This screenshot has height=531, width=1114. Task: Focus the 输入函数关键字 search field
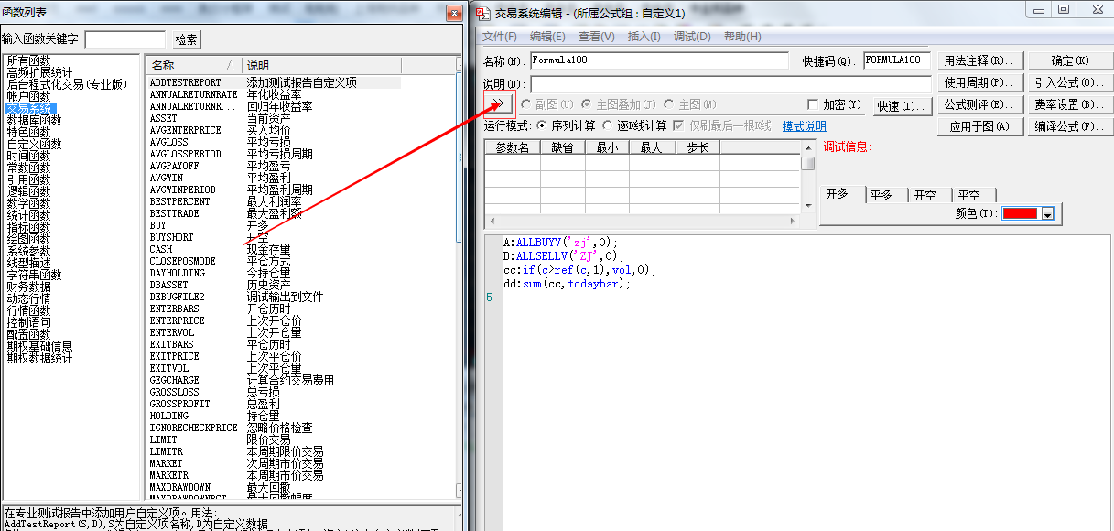pos(124,39)
